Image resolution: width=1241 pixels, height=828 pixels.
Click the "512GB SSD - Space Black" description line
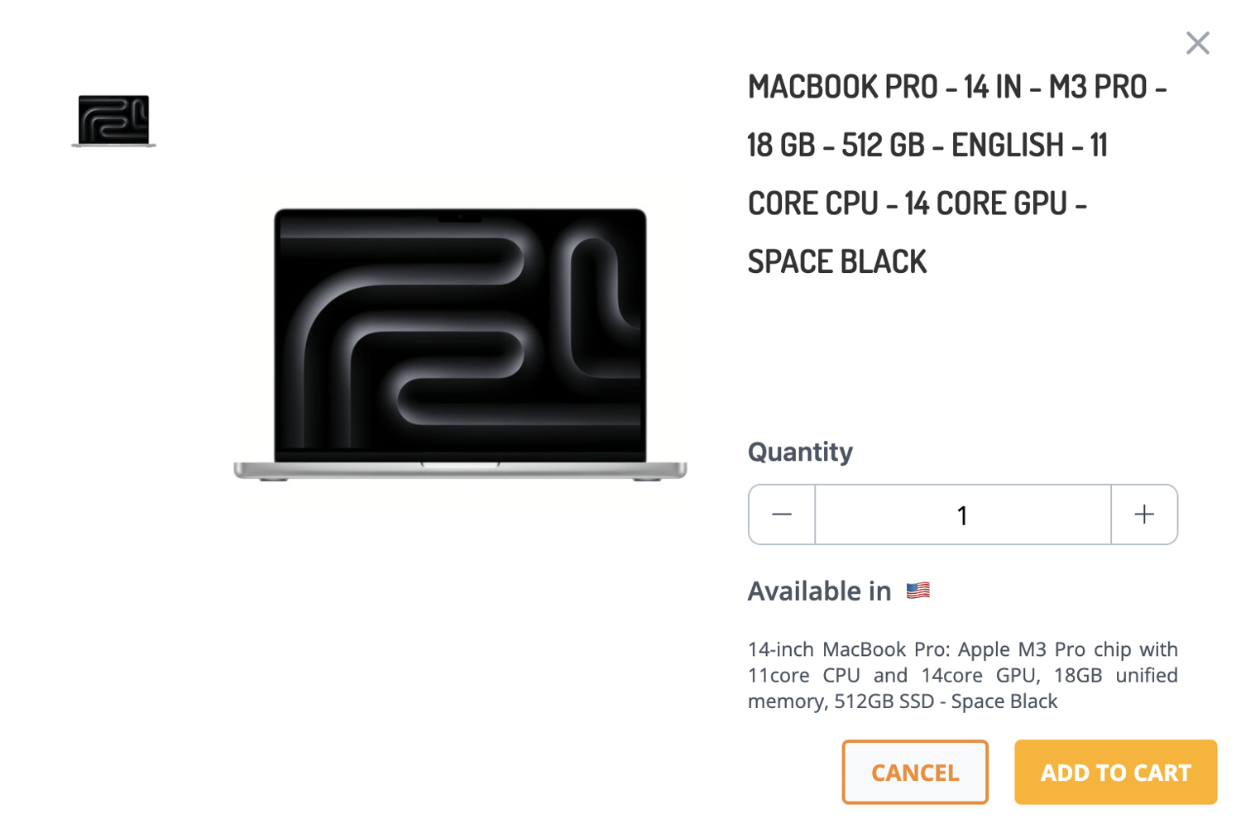[x=903, y=701]
